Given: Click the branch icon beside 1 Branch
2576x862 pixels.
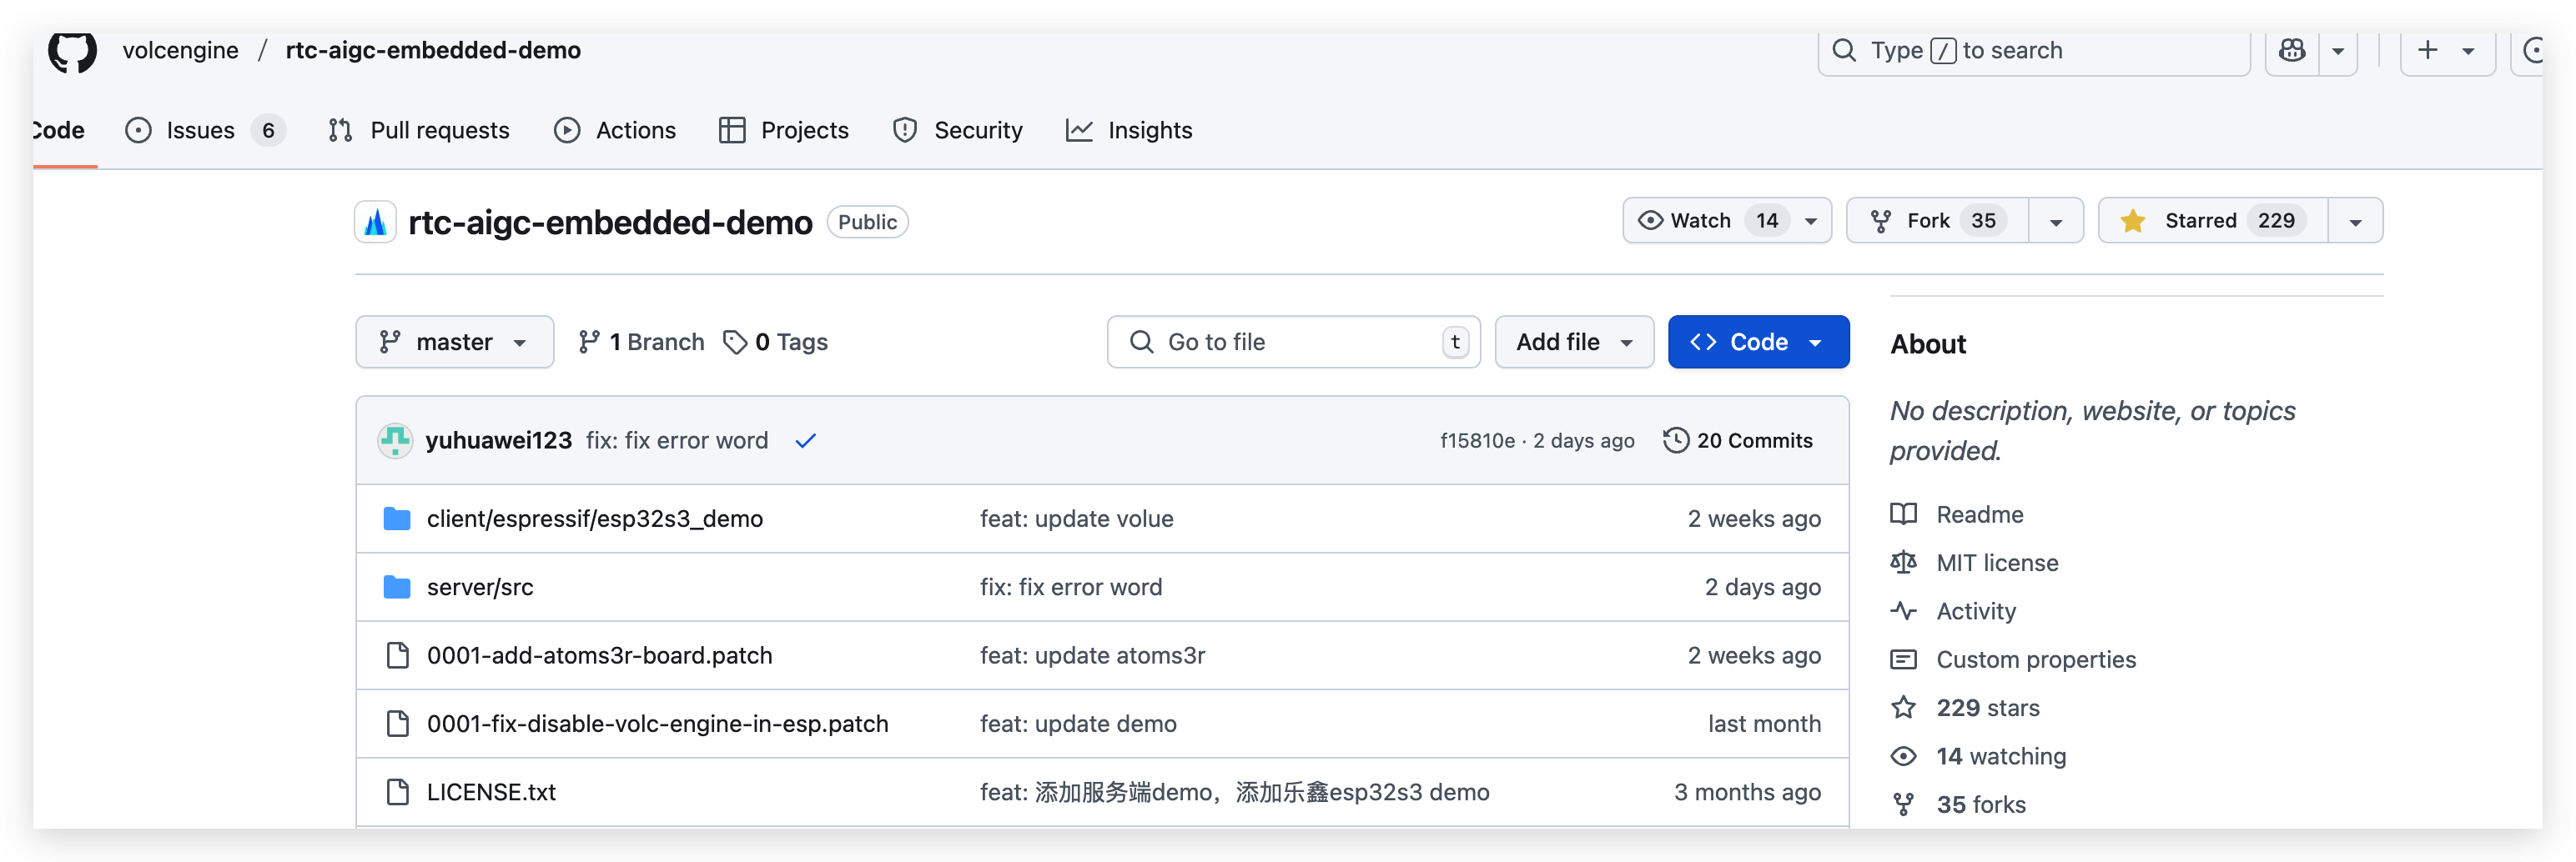Looking at the screenshot, I should 589,342.
